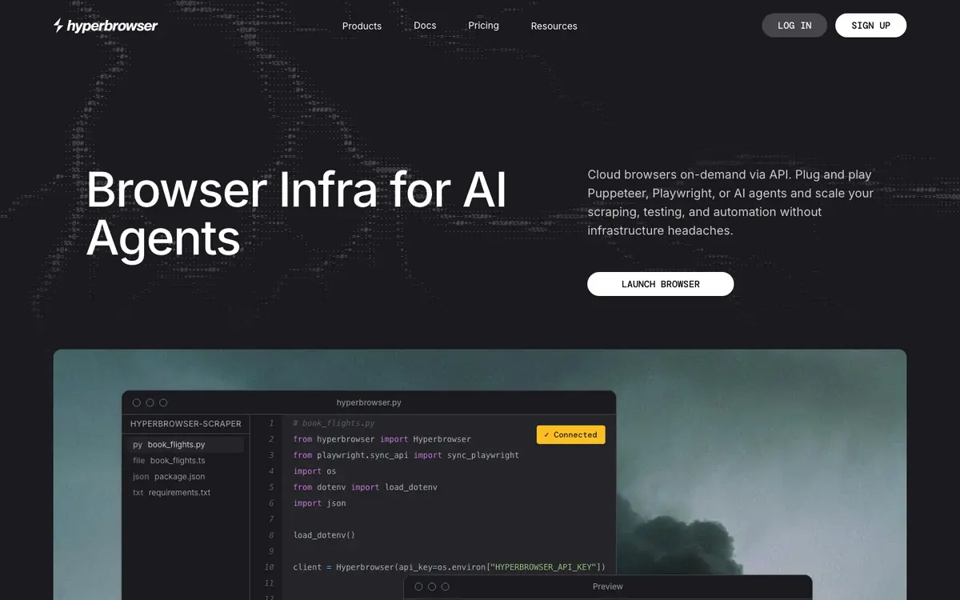Click the 'from dotenv import load_dotenv' line
960x600 pixels.
click(365, 487)
